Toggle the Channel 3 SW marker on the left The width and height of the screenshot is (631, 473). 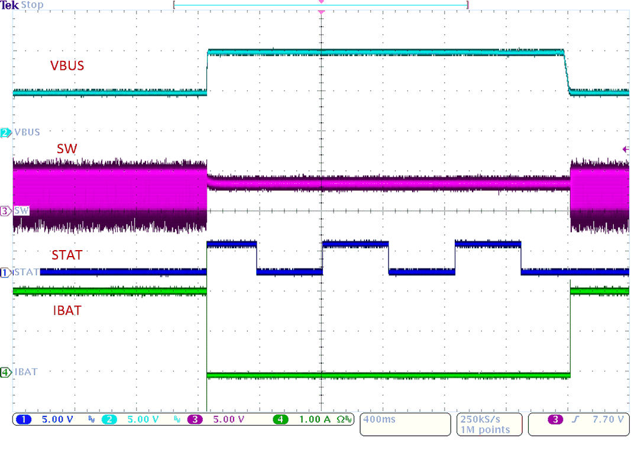click(x=4, y=210)
